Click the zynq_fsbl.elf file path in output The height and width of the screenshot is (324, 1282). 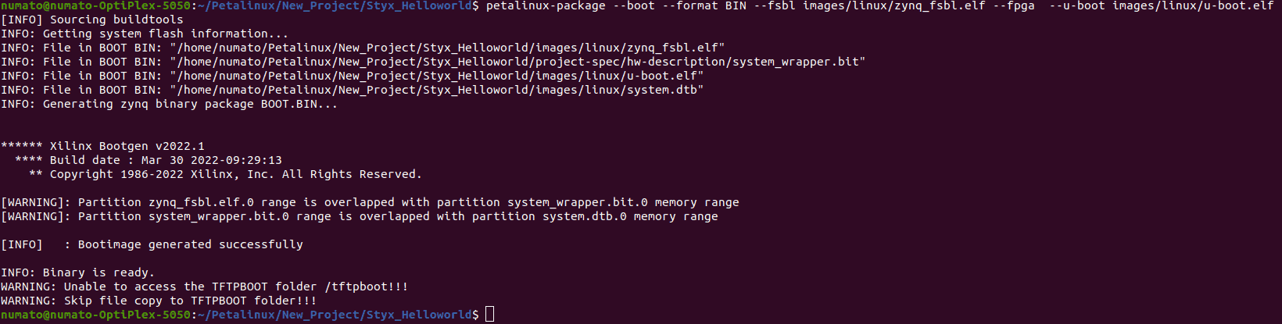point(447,48)
